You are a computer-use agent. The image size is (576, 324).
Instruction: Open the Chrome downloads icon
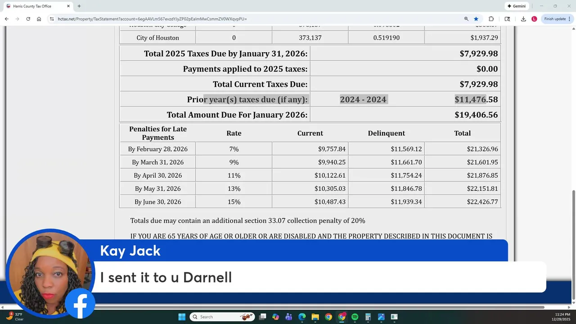(523, 19)
